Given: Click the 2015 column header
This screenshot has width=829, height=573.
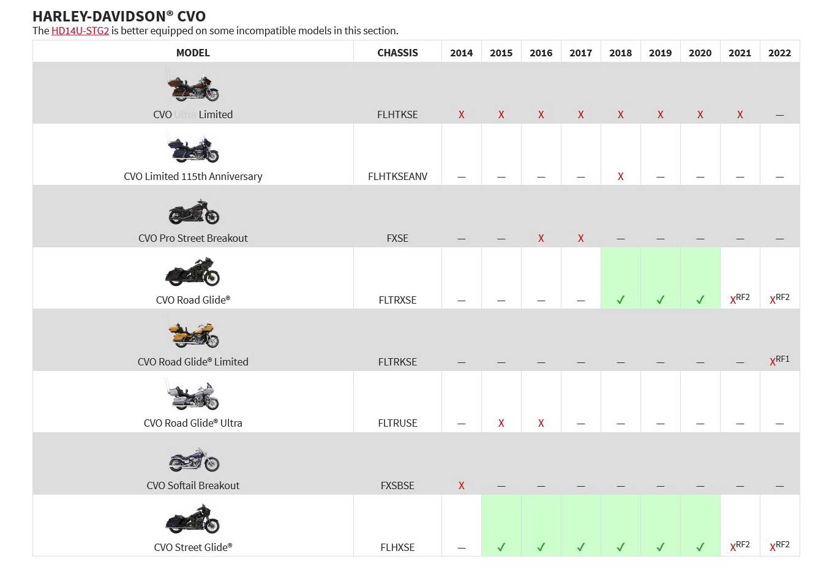Looking at the screenshot, I should 501,53.
